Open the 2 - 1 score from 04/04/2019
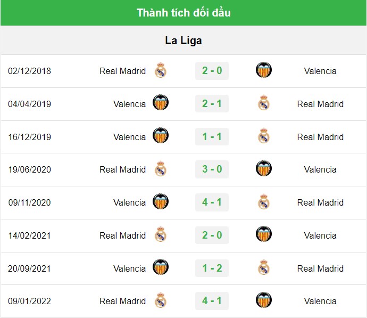Viewport: 367px width, 318px height. (x=212, y=103)
